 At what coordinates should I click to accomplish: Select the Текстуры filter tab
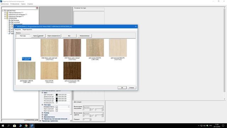click(23, 36)
